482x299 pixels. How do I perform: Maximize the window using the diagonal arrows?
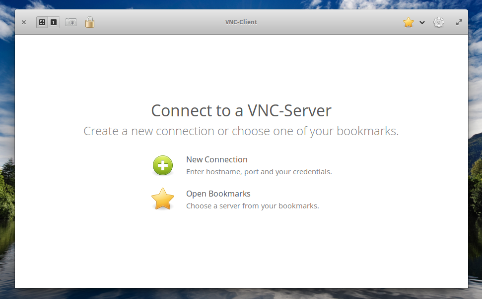click(459, 22)
